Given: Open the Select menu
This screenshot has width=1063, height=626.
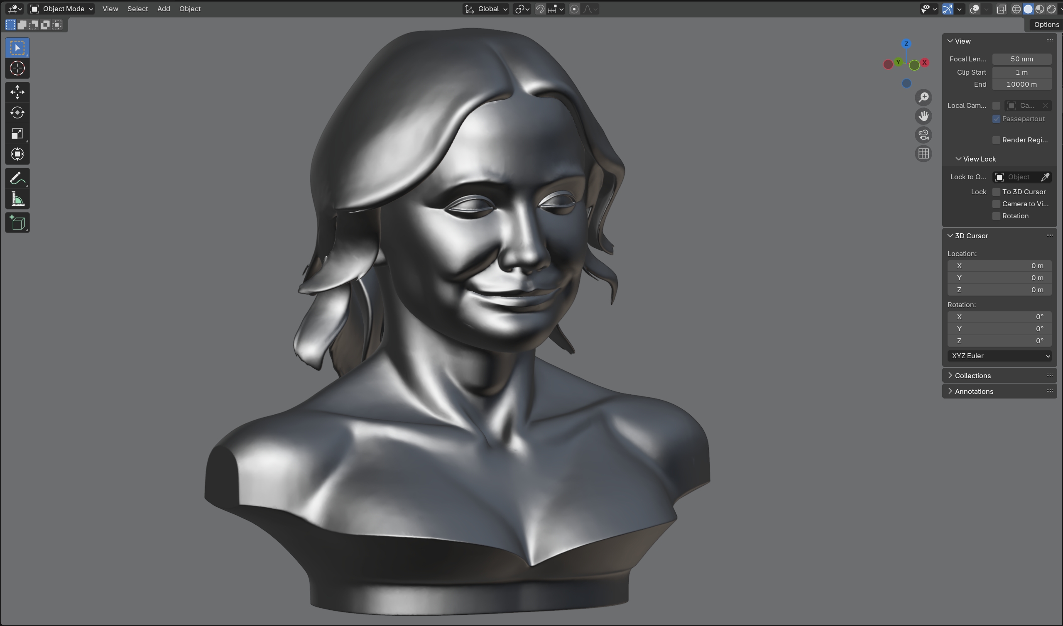Looking at the screenshot, I should (x=137, y=9).
